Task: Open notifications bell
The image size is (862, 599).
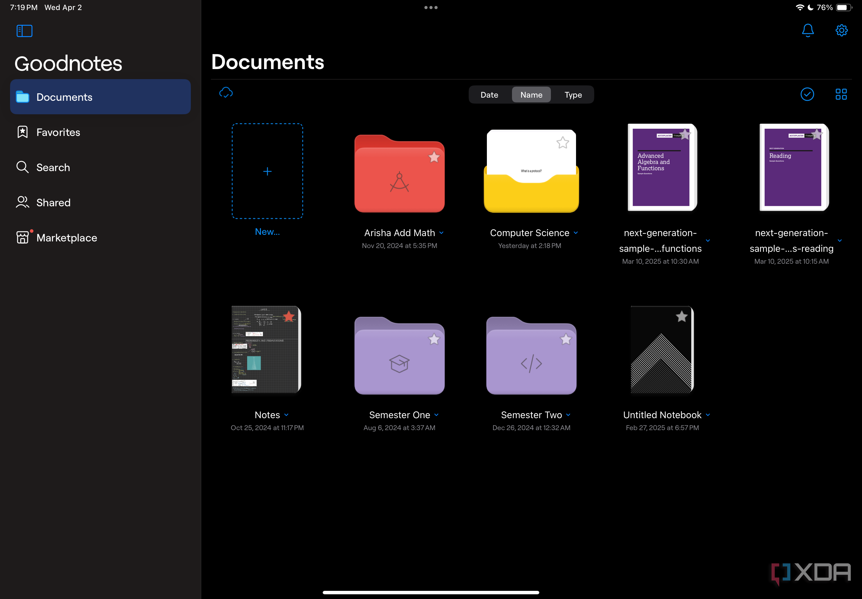Action: pos(808,30)
